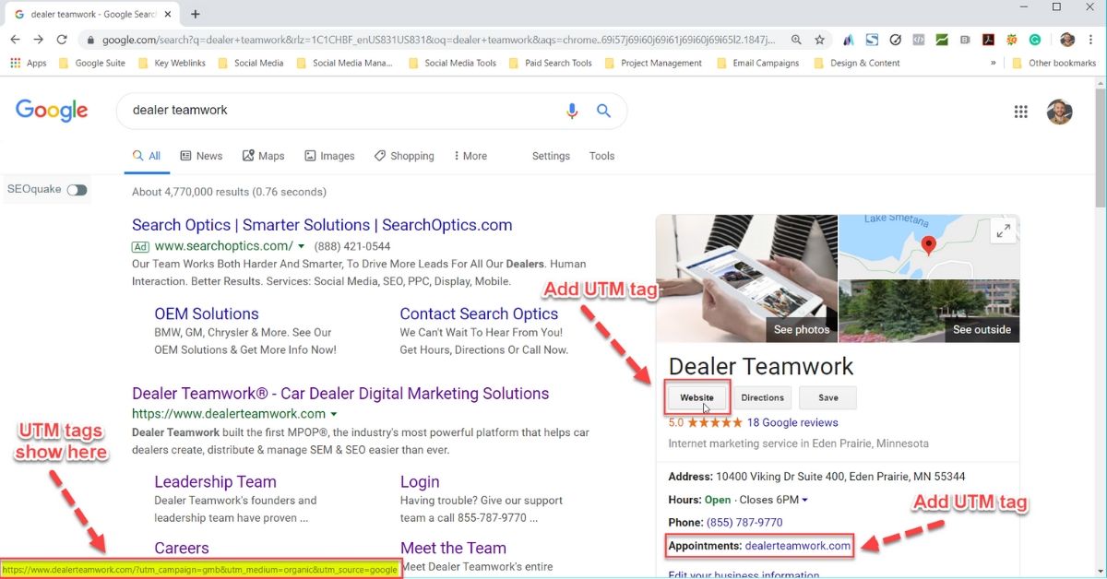Switch to the News tab

click(201, 155)
